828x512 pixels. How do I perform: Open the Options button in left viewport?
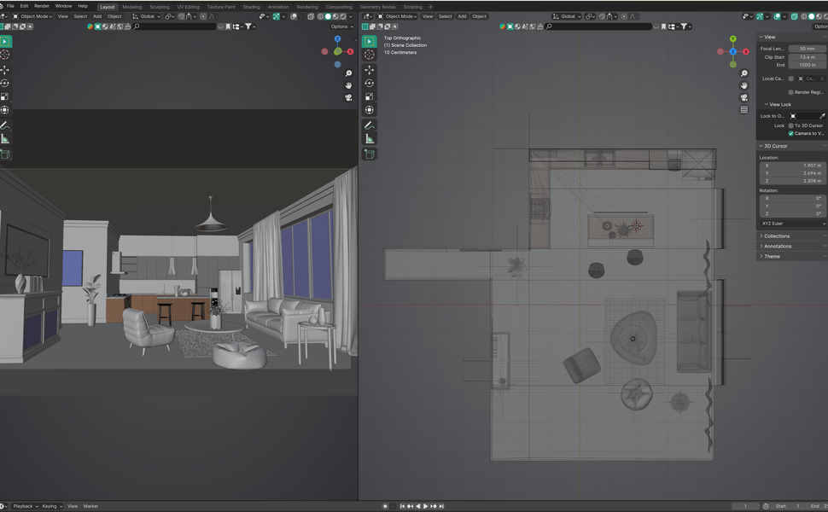click(341, 26)
